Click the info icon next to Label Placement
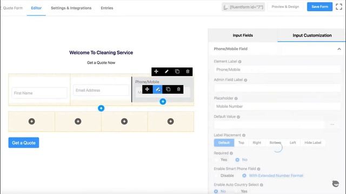 (x=244, y=135)
